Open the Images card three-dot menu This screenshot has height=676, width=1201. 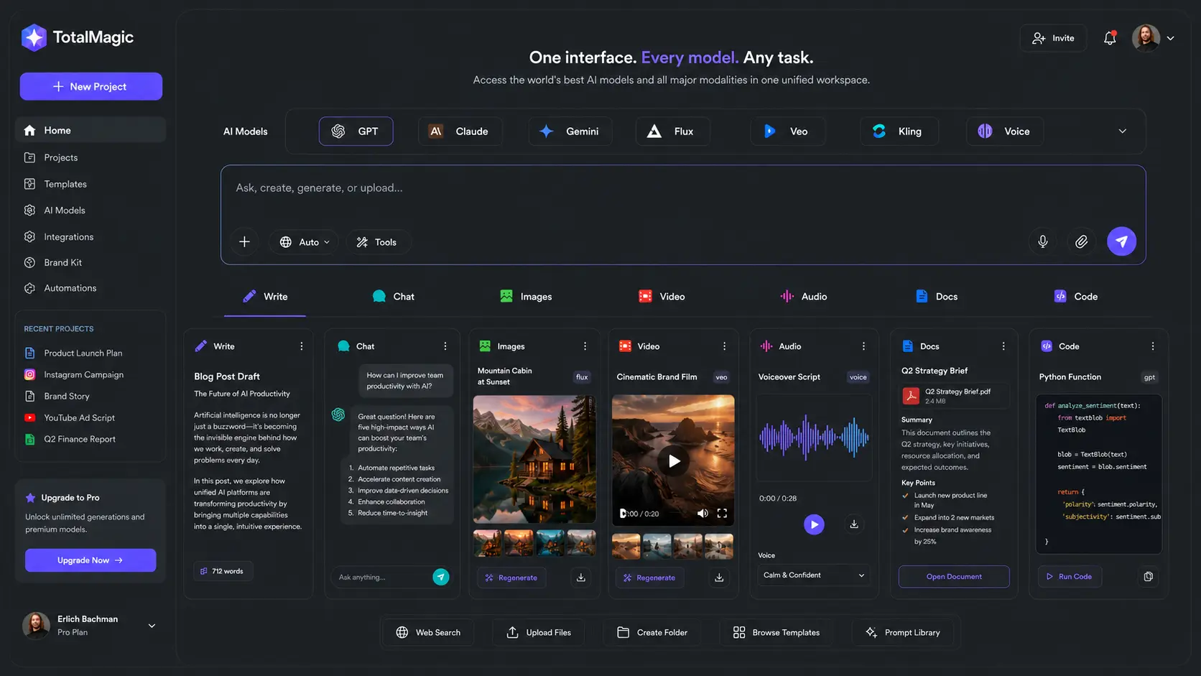click(585, 346)
